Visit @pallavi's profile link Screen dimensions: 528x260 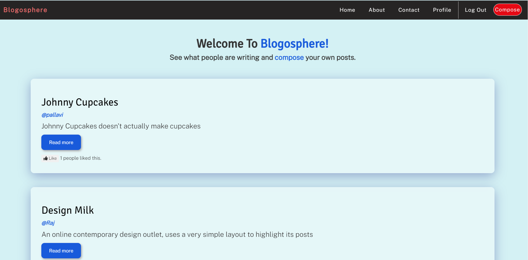52,115
